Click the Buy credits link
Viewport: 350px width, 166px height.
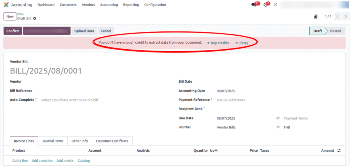(218, 43)
